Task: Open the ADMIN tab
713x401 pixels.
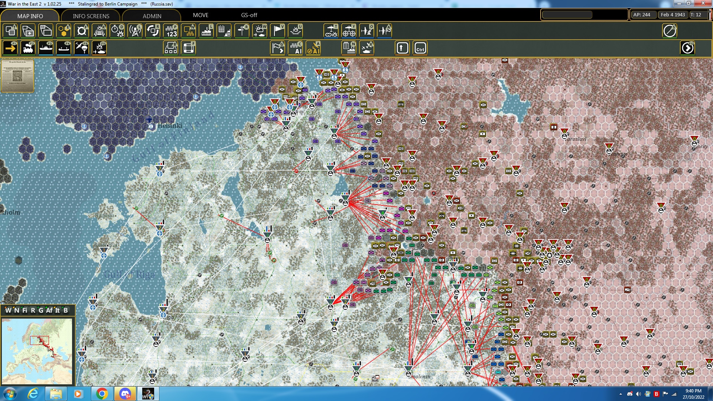Action: tap(152, 16)
